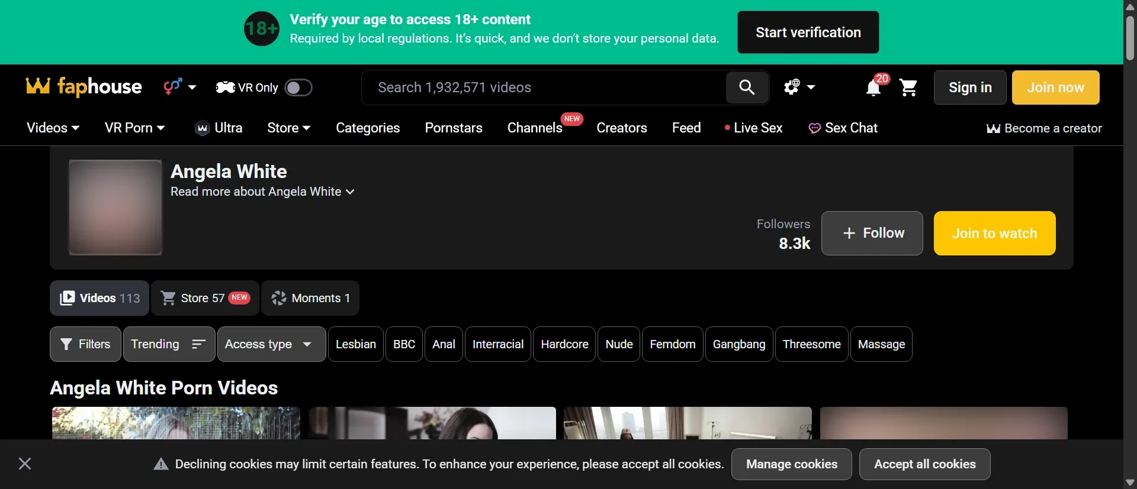Open Sex Chat link
The height and width of the screenshot is (489, 1137).
[x=843, y=128]
